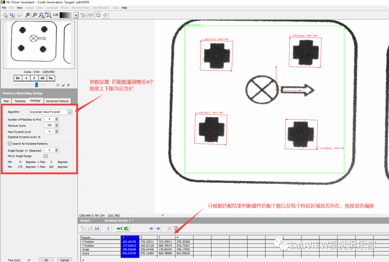The width and height of the screenshot is (389, 262).
Task: Click the Zoom In magnifier icon
Action: click(27, 15)
